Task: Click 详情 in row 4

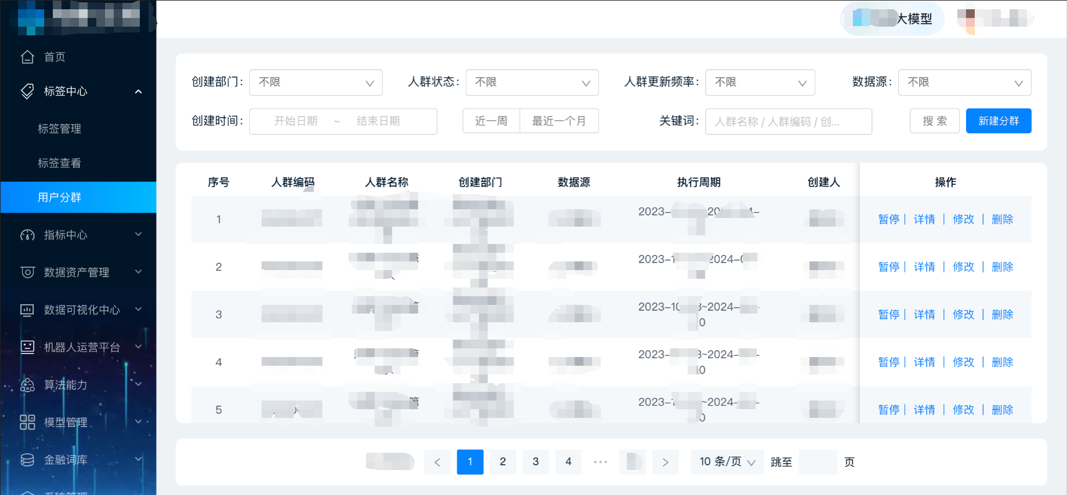Action: point(924,362)
